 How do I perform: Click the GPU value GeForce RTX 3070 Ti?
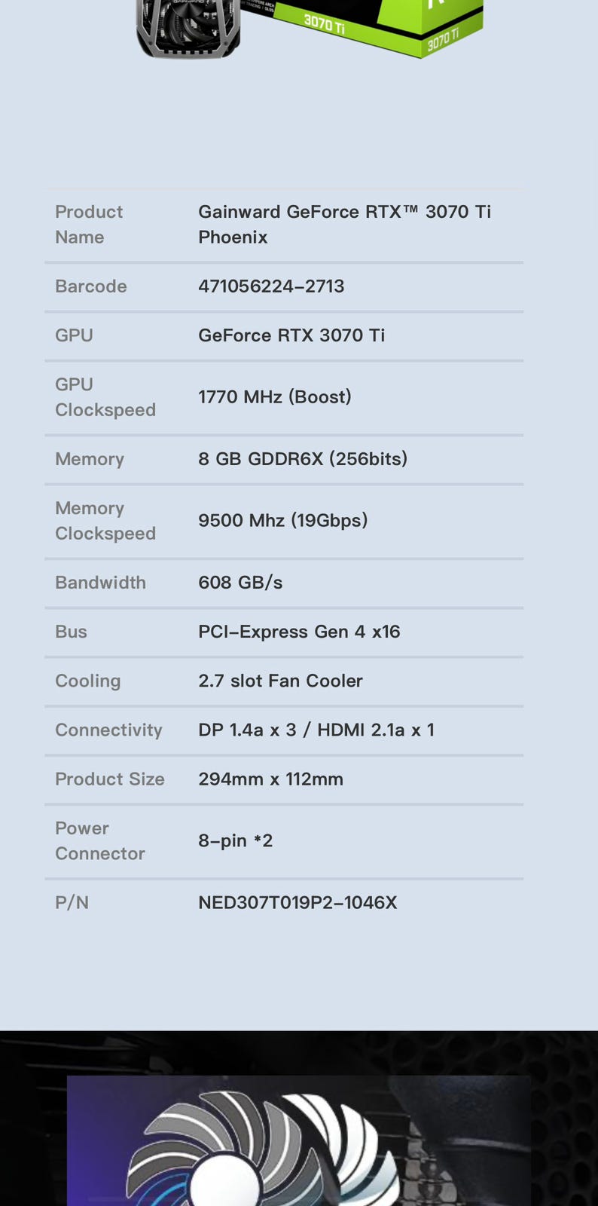(x=291, y=335)
